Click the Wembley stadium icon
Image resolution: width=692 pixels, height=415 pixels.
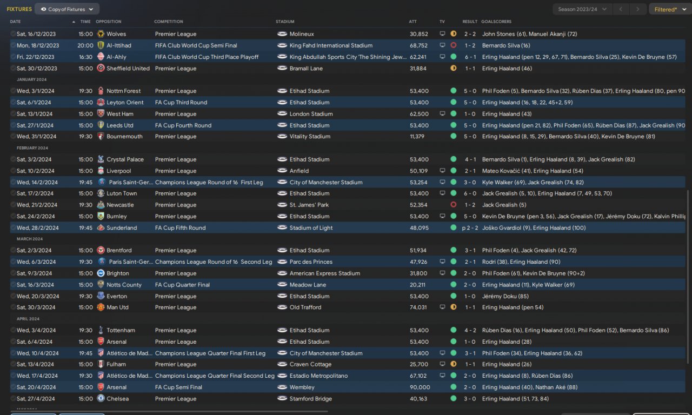click(x=282, y=387)
